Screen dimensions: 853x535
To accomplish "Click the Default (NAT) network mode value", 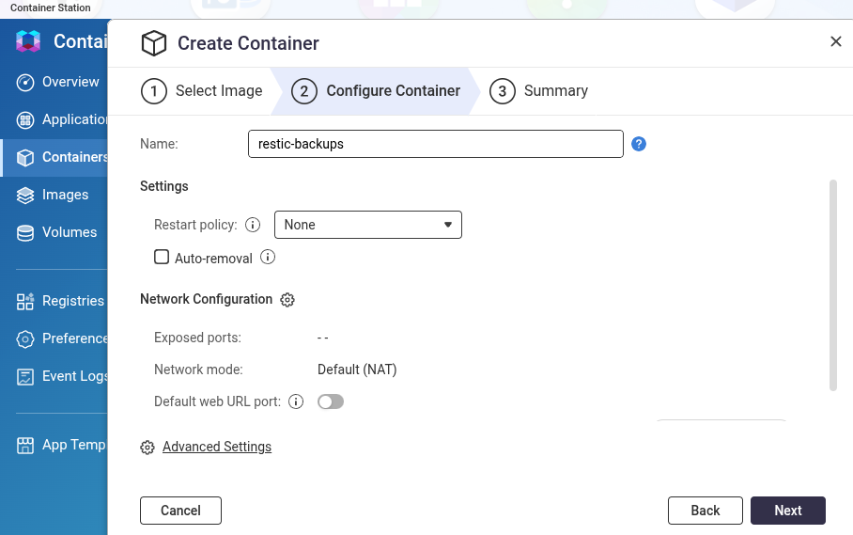I will 357,370.
